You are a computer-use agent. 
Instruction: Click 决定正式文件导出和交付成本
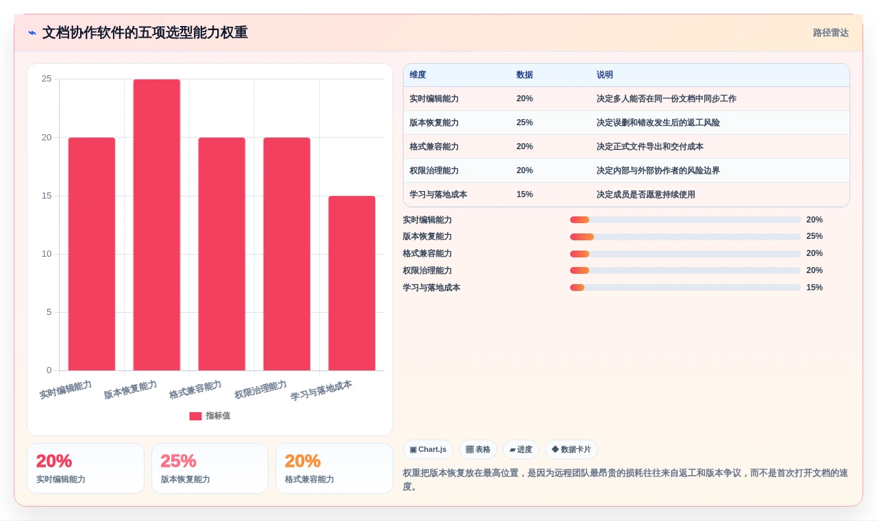click(x=650, y=147)
